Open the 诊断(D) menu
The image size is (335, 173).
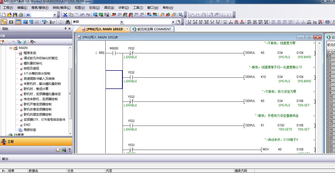coord(124,8)
